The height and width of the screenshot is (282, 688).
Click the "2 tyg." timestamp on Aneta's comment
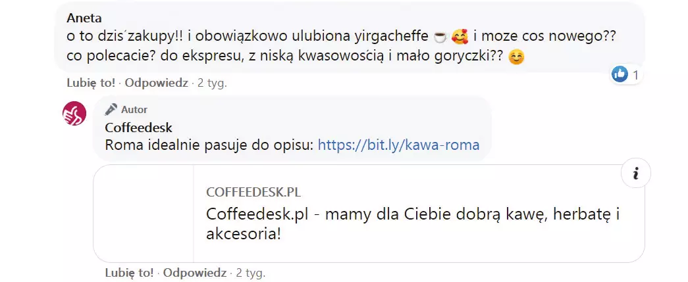[x=213, y=83]
